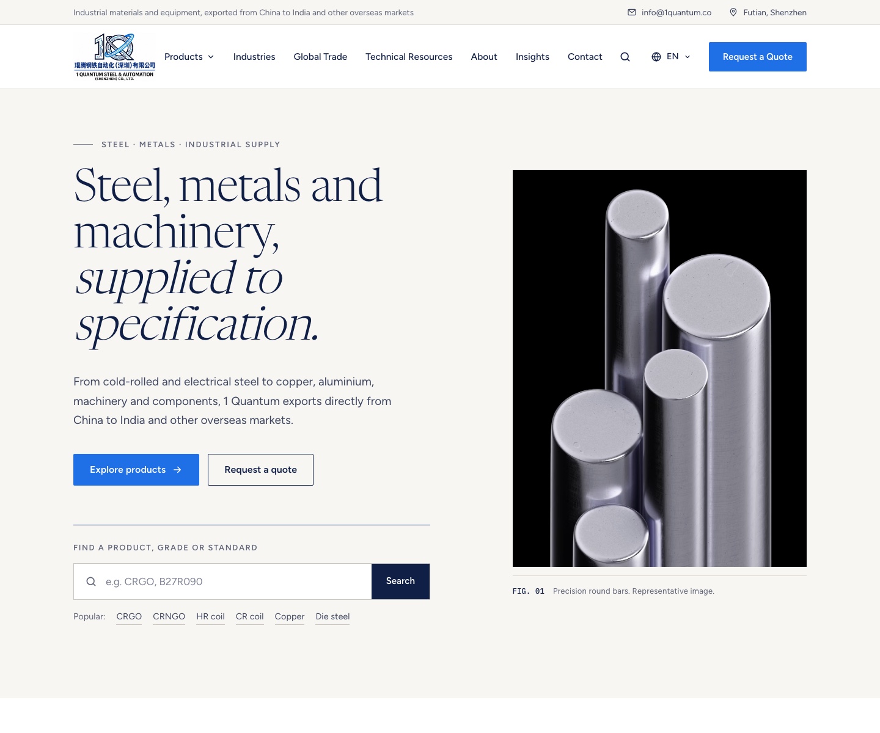Click the magnifier inside the search field
This screenshot has height=733, width=880.
pos(91,582)
